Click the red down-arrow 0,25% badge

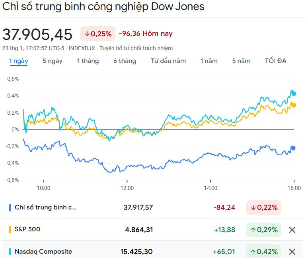tap(98, 34)
